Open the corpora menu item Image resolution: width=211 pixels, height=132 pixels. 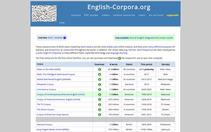click(x=76, y=15)
